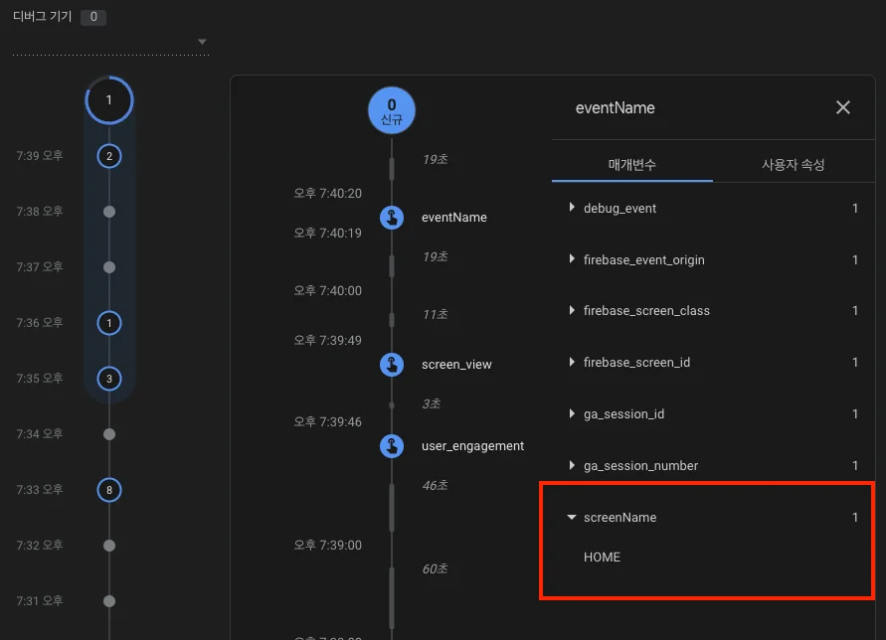The height and width of the screenshot is (640, 886).
Task: Switch to the 매개변수 tab
Action: pyautogui.click(x=632, y=164)
